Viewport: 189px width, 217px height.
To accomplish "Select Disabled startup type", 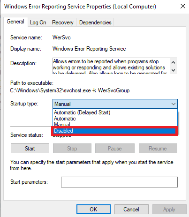I will coord(114,131).
